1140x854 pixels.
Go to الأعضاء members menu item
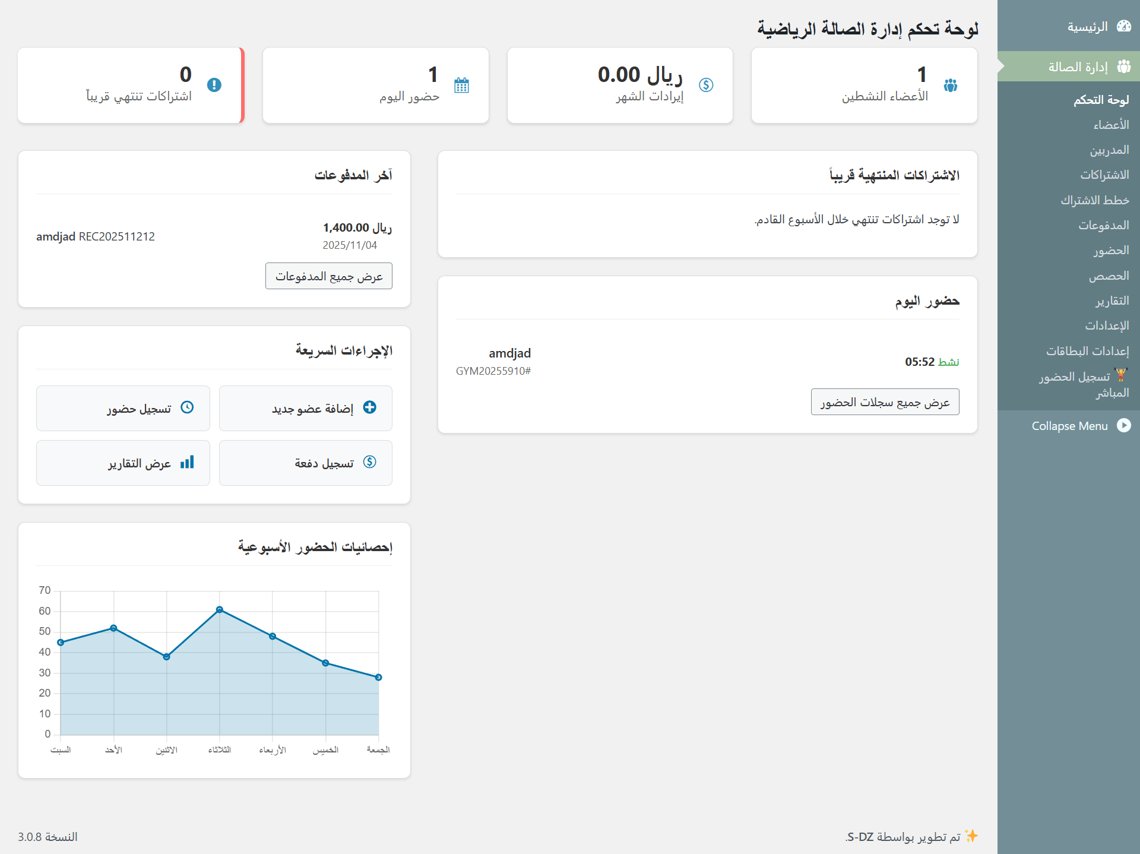1111,125
